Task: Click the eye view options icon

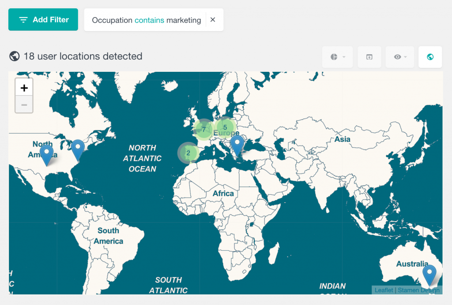Action: point(397,56)
